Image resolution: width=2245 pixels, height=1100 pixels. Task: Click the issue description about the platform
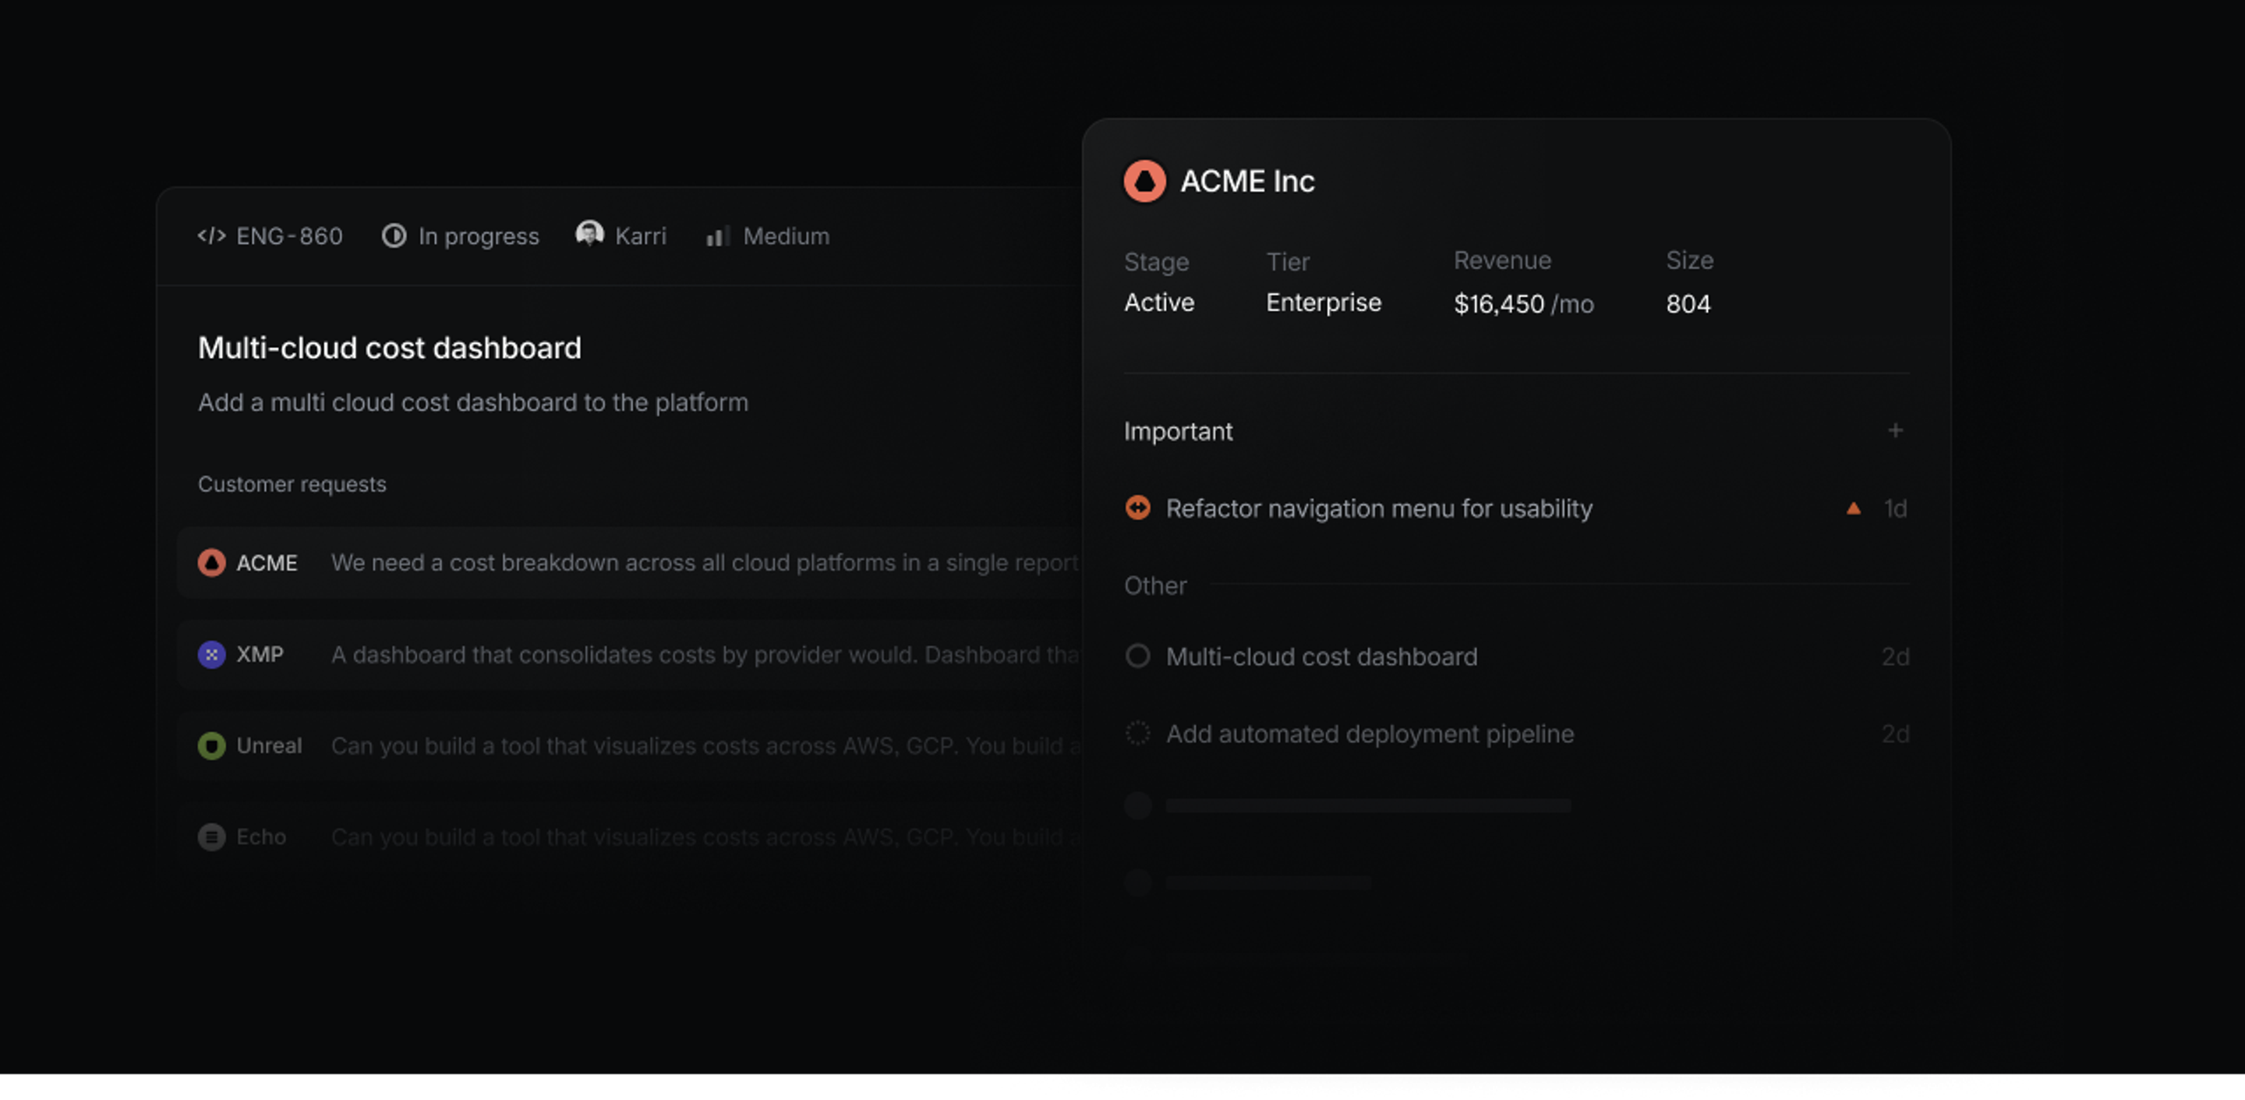click(473, 403)
